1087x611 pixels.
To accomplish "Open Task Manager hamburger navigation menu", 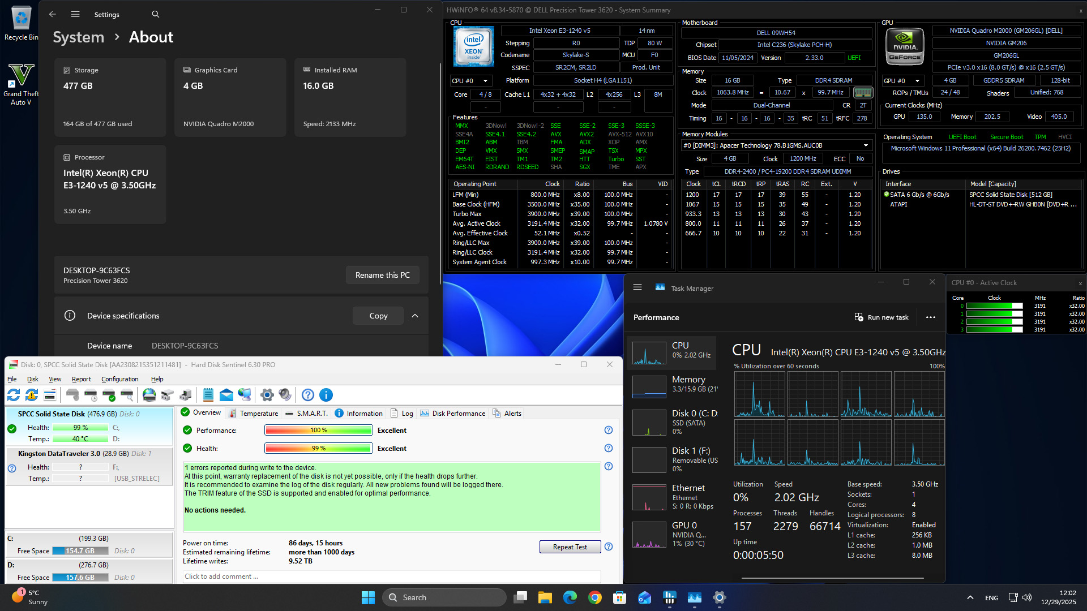I will (x=637, y=287).
